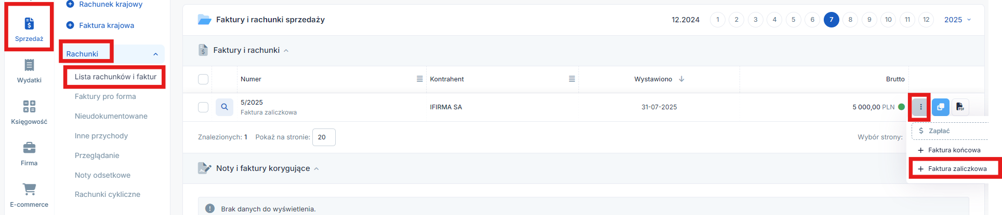Viewport: 1002px width, 215px height.
Task: Choose Faktura zaliczkowa from context menu
Action: tap(957, 169)
